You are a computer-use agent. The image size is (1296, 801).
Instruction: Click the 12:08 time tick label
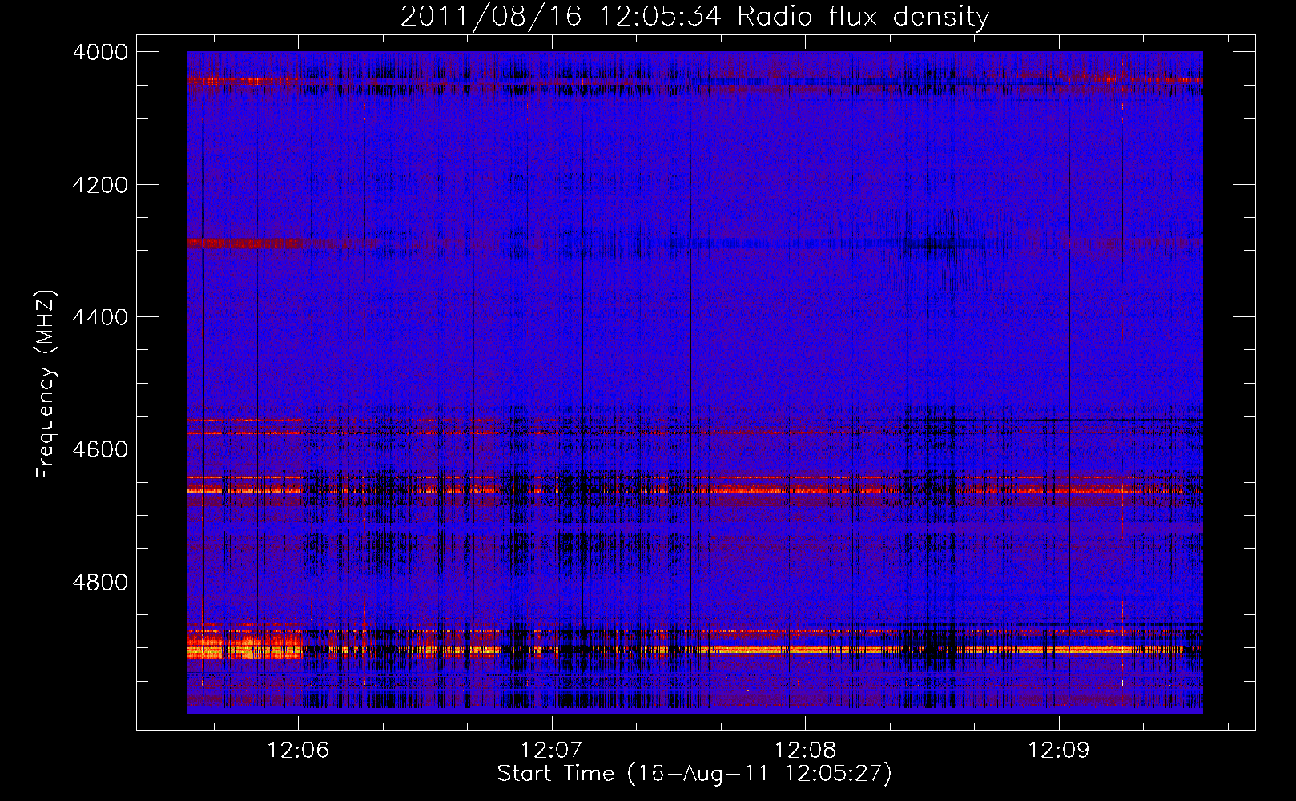(805, 751)
